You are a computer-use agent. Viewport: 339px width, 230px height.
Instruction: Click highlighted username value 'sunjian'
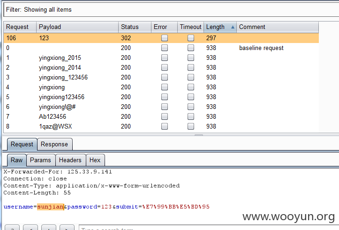pos(50,207)
